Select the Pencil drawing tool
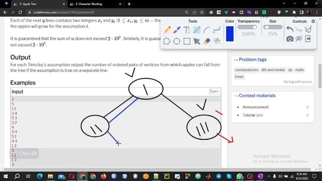Screen dimensions: 322x181 (167, 30)
